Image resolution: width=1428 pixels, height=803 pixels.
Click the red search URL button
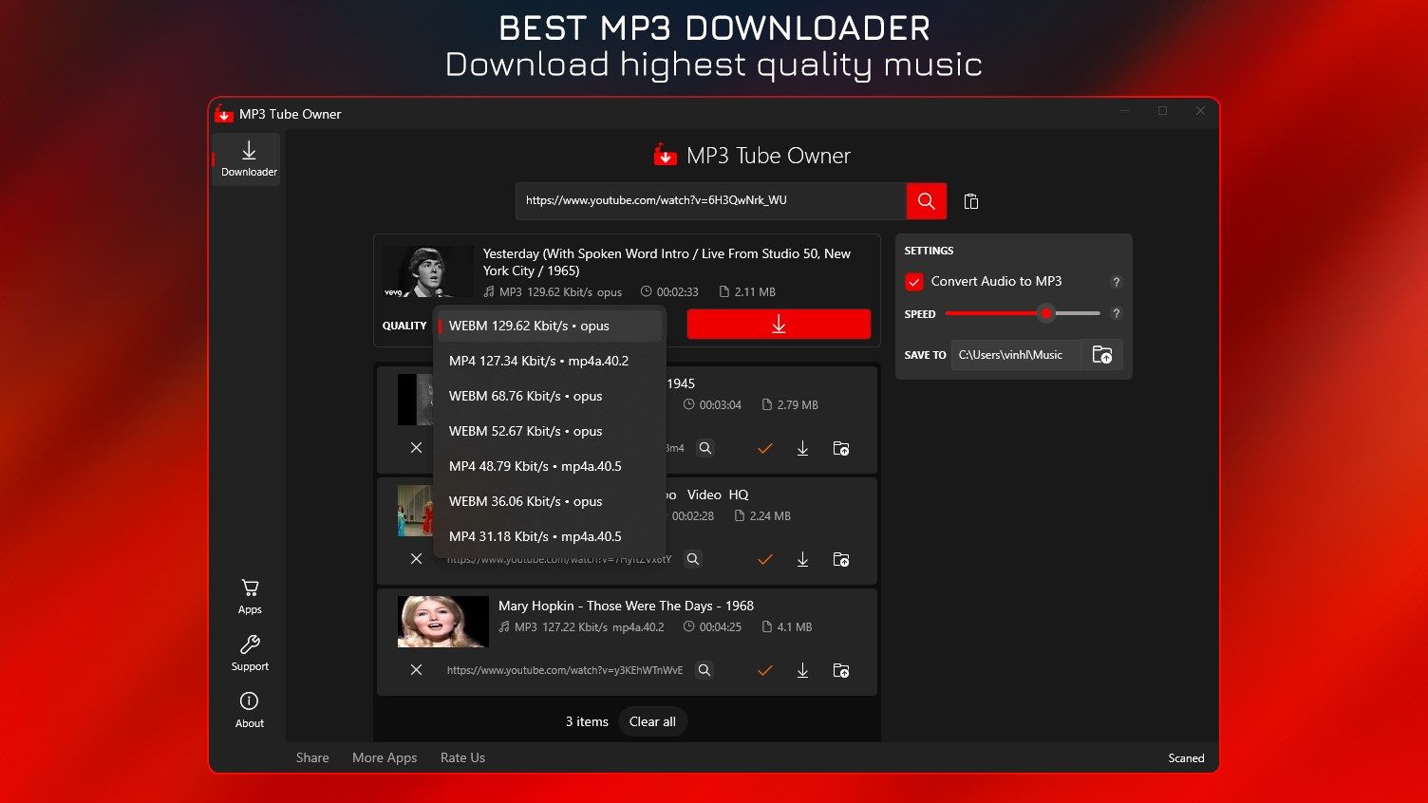(926, 201)
